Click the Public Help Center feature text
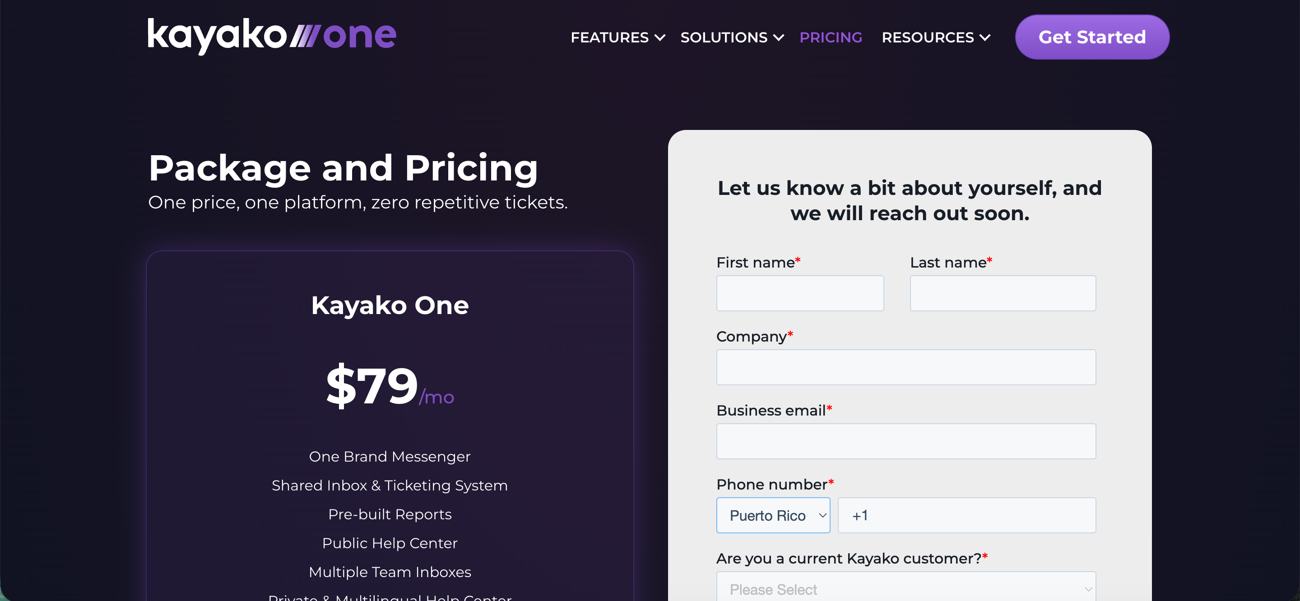Viewport: 1300px width, 601px height. pos(389,543)
